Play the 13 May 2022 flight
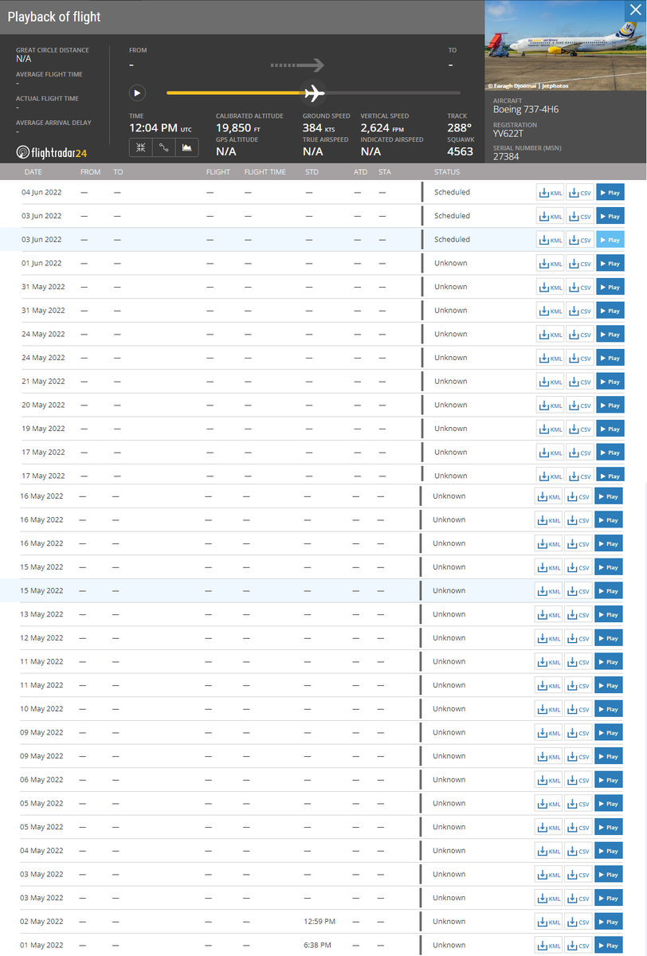 [x=608, y=615]
